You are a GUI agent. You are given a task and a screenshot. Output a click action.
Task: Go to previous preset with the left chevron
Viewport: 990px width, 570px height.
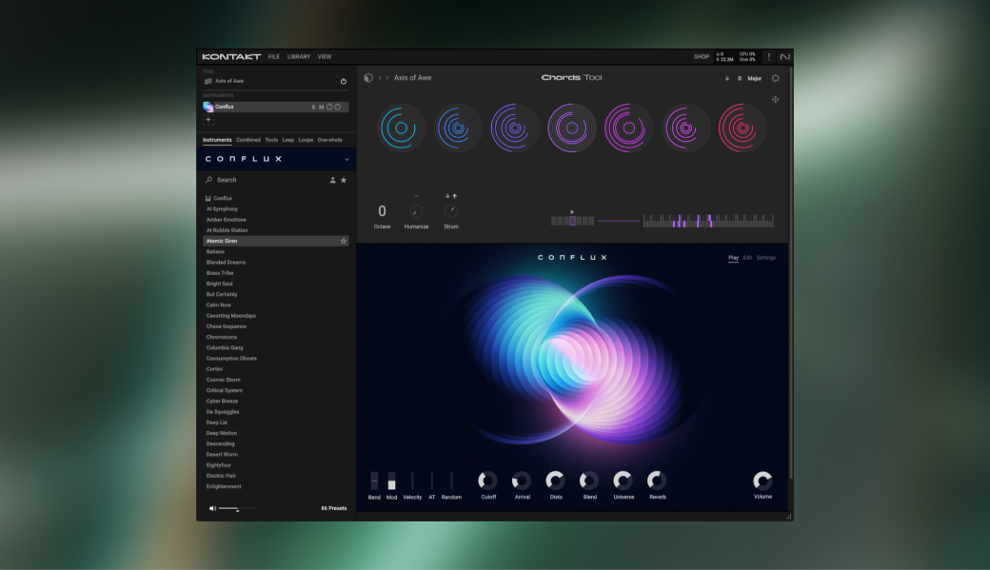380,78
